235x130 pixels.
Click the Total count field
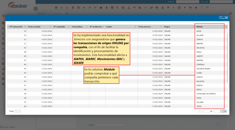(18, 111)
